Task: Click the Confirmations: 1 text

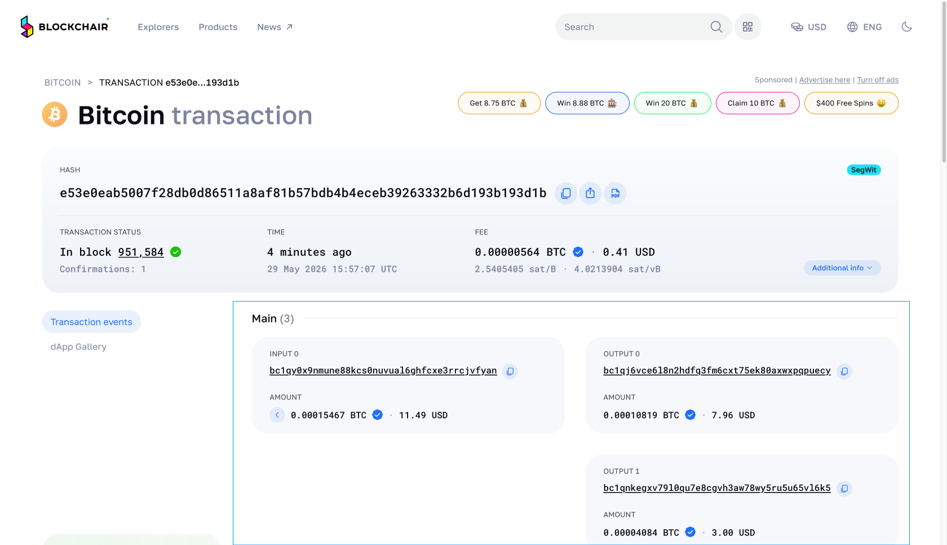Action: [x=103, y=269]
